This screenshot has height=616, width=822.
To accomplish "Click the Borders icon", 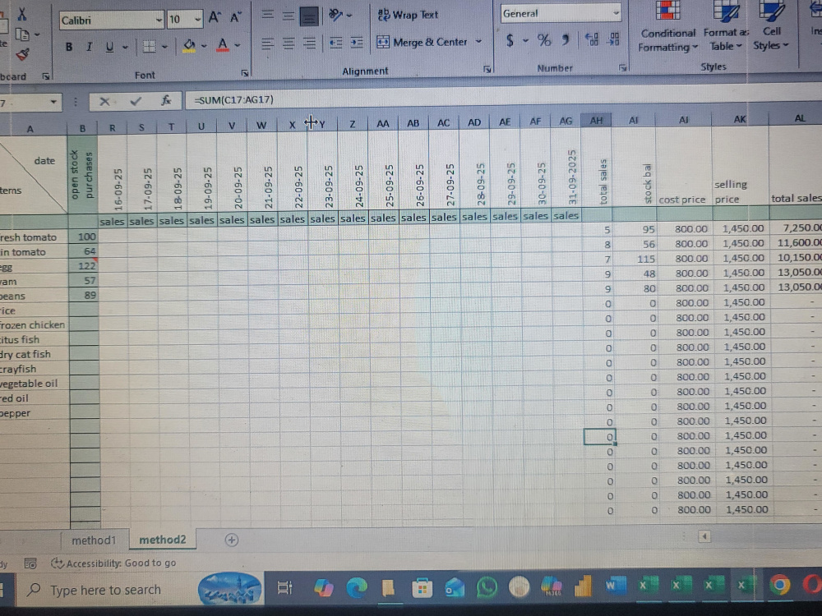I will point(150,47).
